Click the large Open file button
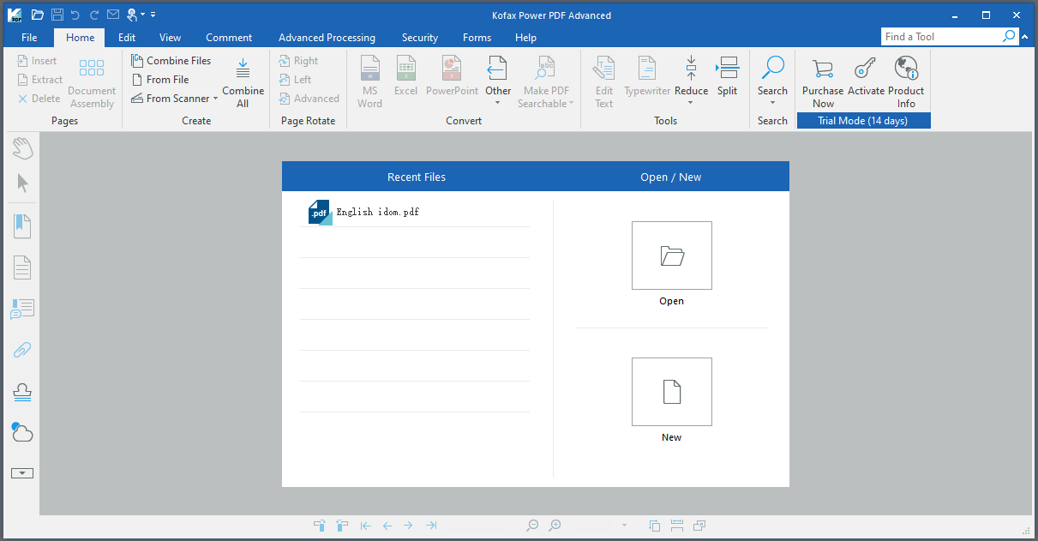 click(671, 255)
